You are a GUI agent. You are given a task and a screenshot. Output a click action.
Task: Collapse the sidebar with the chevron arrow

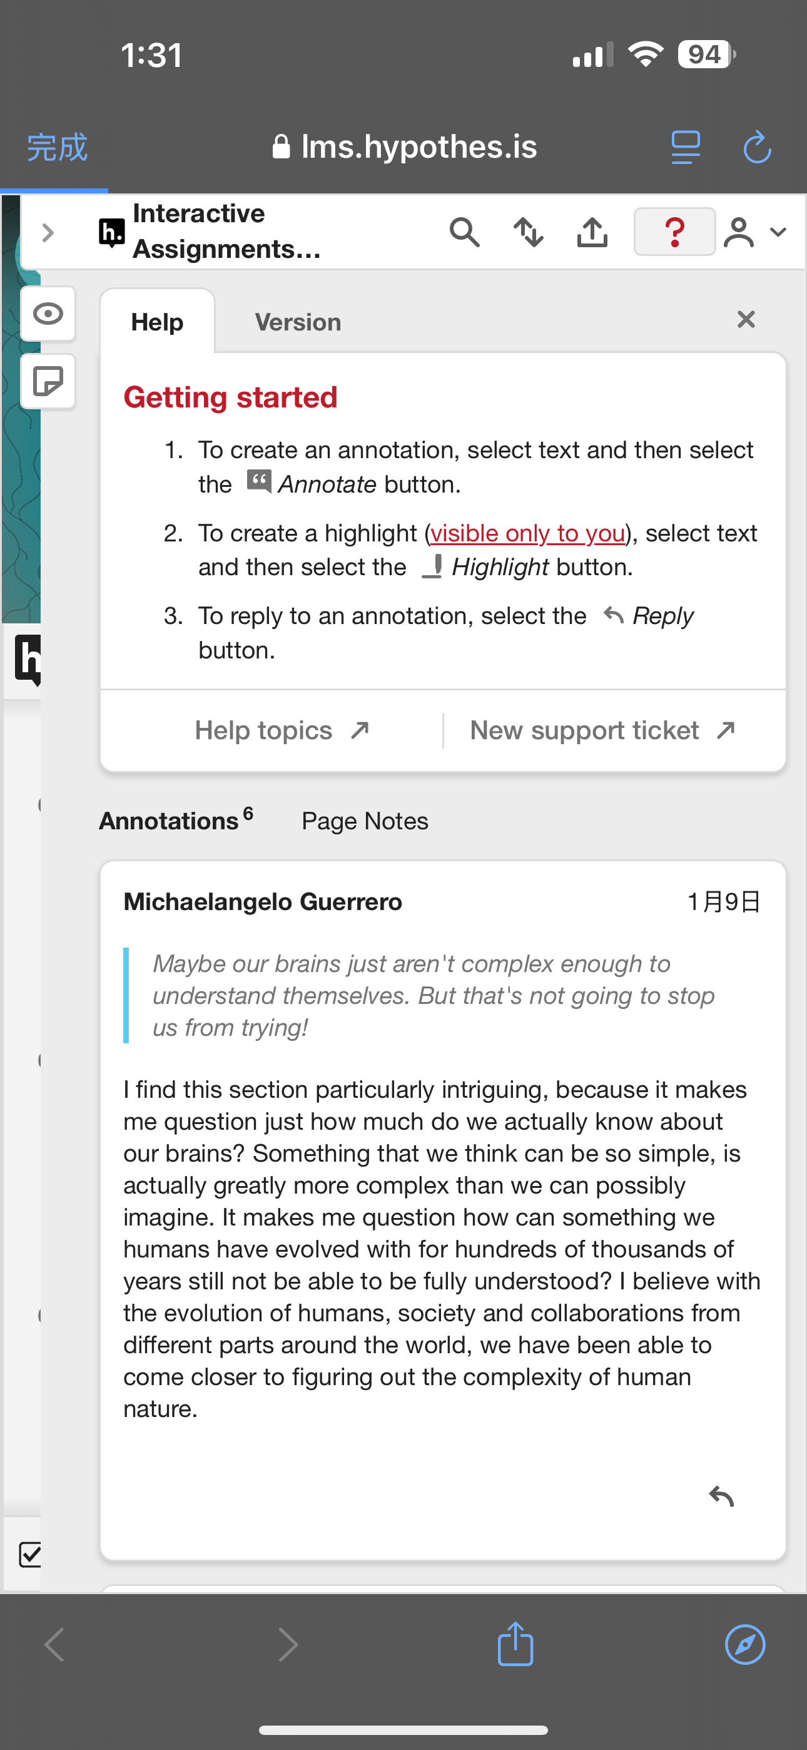coord(48,233)
